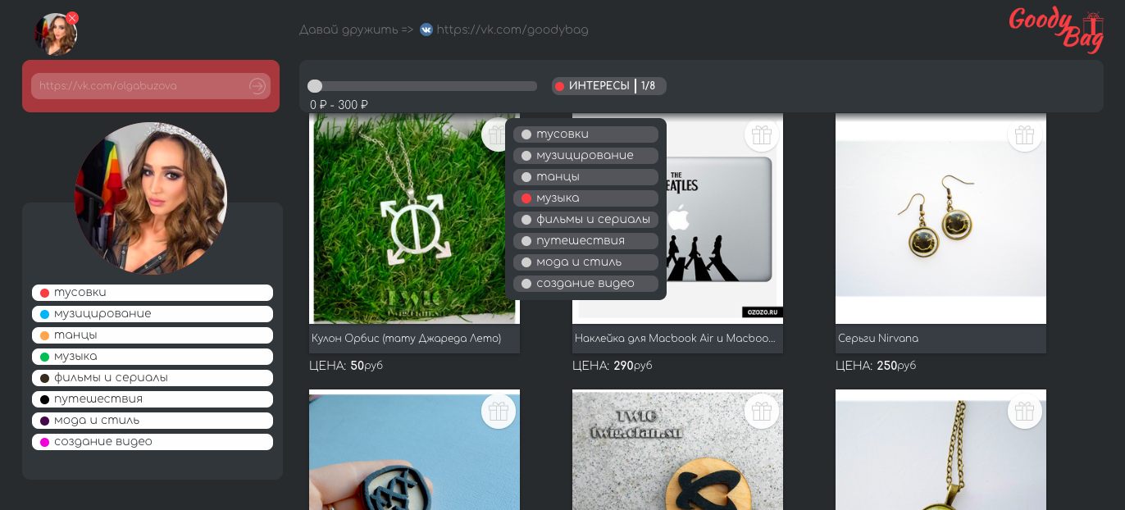Click the large circular profile photo
The image size is (1125, 510).
(x=151, y=198)
